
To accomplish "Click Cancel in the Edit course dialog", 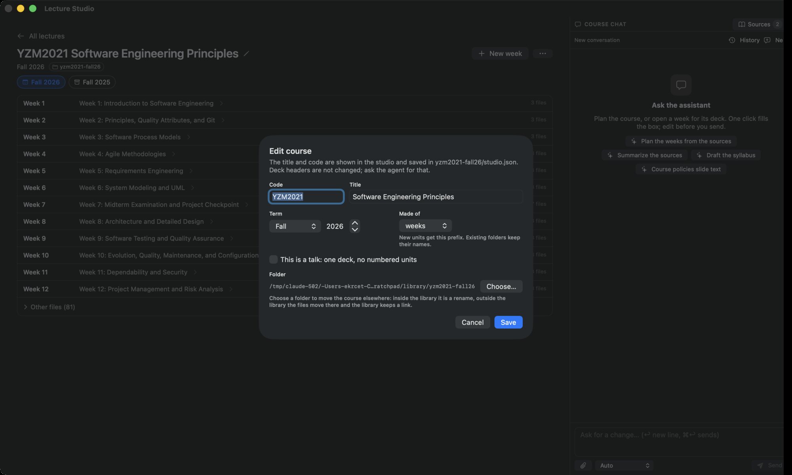I will click(472, 322).
